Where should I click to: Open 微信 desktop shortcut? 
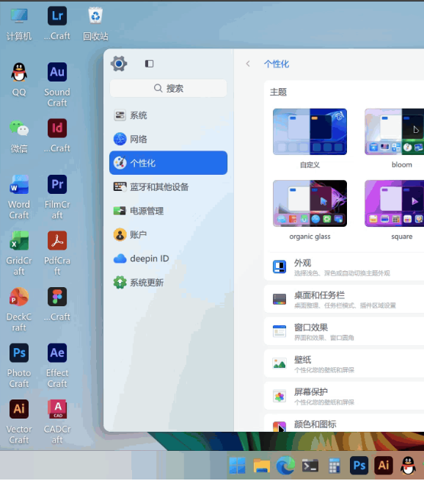point(19,136)
